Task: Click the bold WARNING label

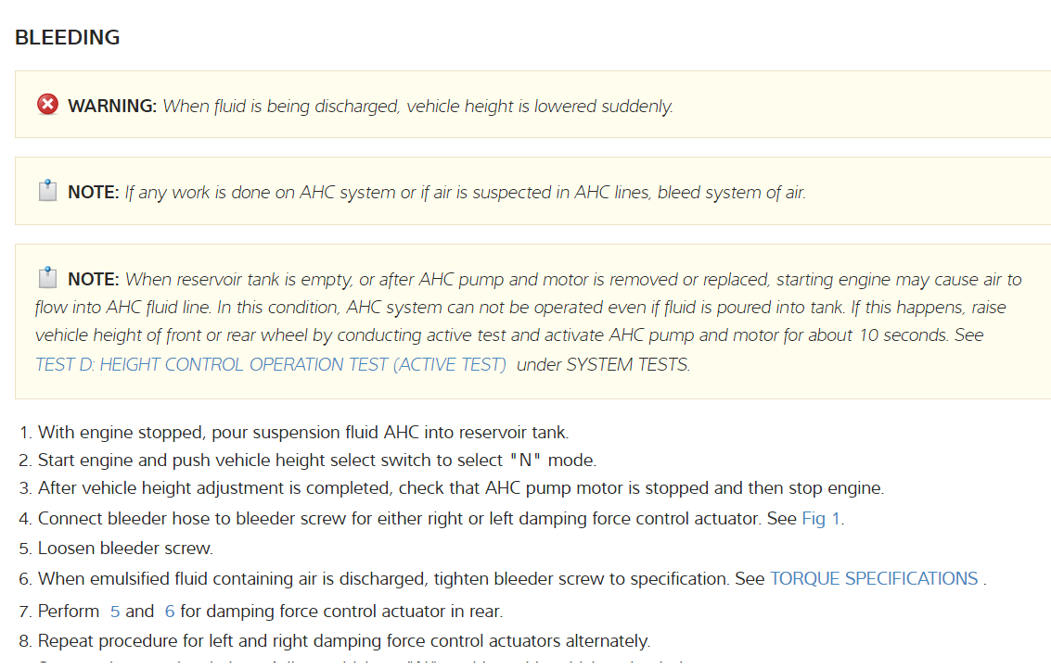Action: pyautogui.click(x=112, y=106)
